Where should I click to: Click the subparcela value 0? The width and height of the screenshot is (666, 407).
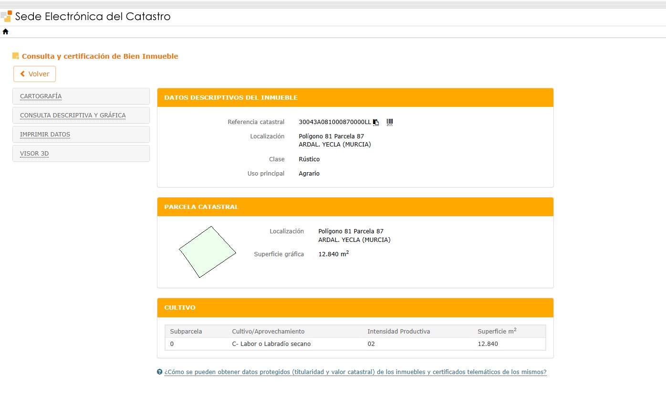tap(172, 344)
